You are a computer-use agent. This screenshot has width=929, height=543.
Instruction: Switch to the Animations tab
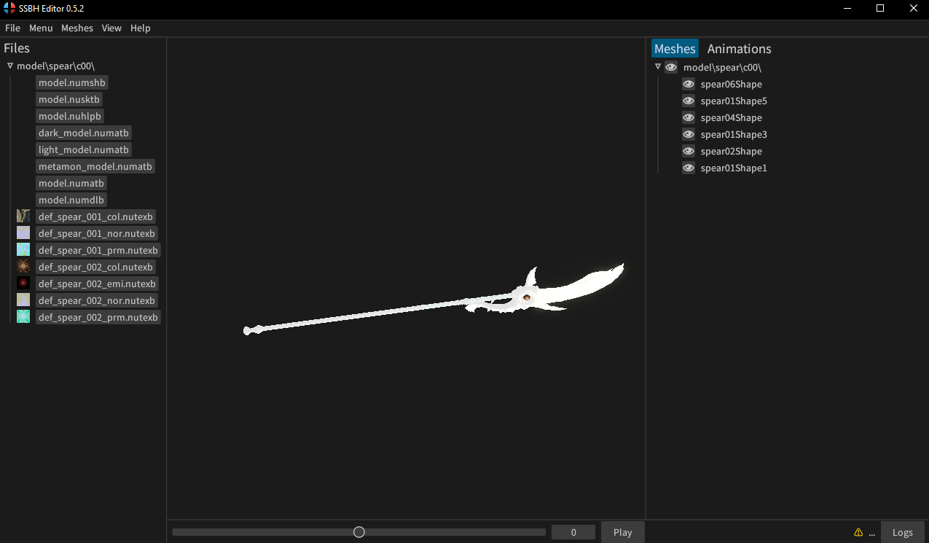(739, 49)
